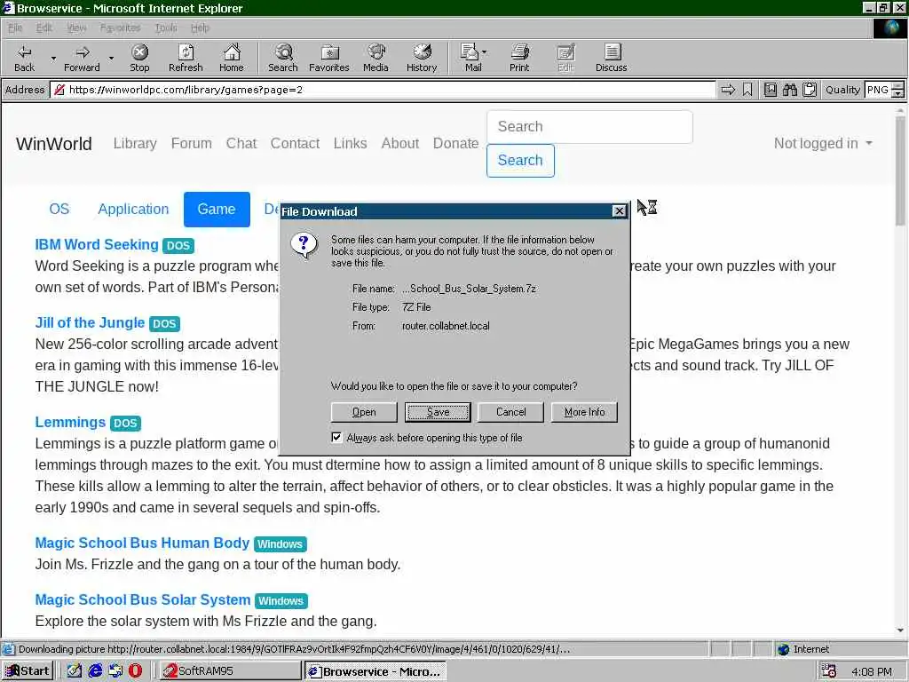Click the Browservice taskbar button
The width and height of the screenshot is (909, 682).
click(375, 671)
